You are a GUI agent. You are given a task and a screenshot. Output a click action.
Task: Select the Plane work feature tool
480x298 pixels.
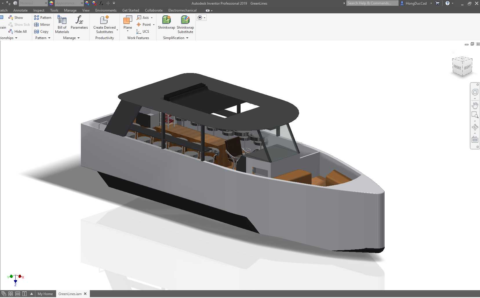[128, 23]
